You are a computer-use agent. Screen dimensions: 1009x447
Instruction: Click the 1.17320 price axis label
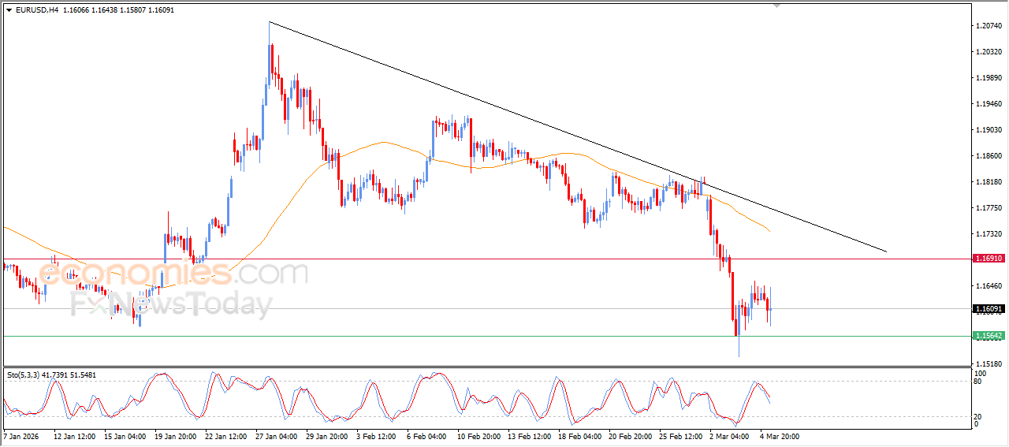989,234
